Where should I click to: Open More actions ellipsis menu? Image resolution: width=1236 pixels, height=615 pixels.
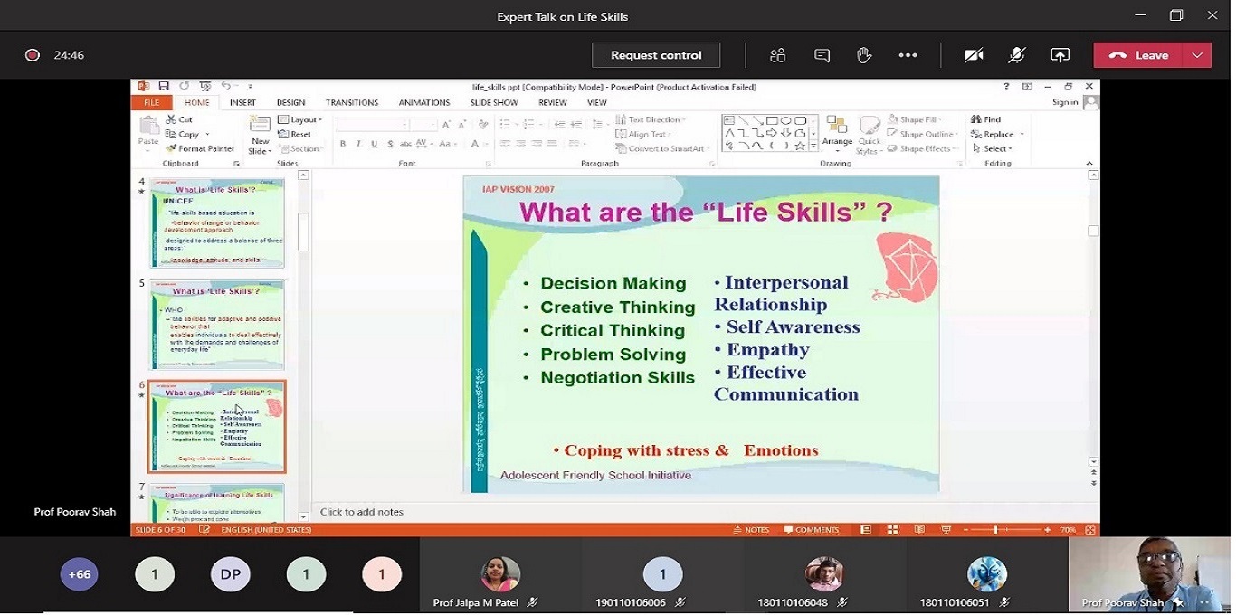point(908,55)
